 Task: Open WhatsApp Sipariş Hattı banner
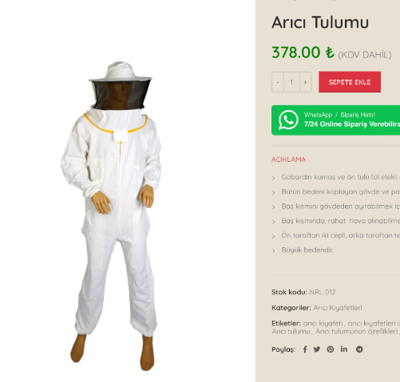[335, 120]
